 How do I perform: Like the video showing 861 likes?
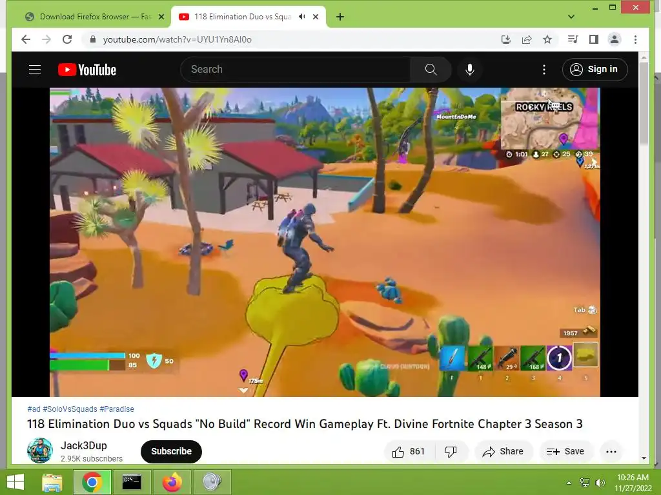409,452
